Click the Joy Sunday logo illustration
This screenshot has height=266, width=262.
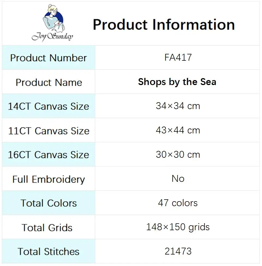(53, 19)
